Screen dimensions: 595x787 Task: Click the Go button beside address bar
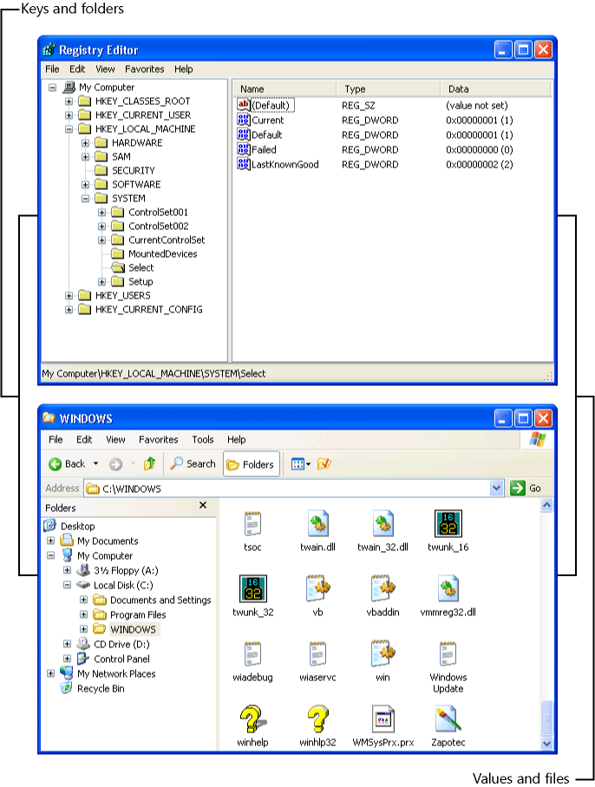pyautogui.click(x=526, y=489)
